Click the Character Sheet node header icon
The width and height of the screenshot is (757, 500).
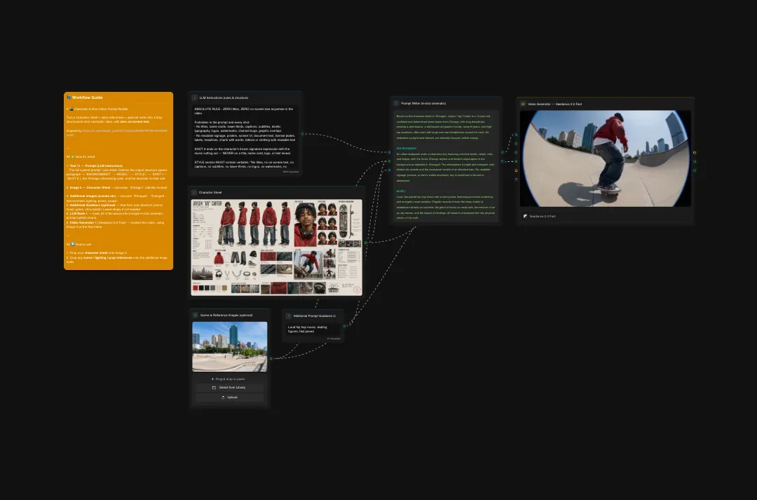[x=195, y=192]
